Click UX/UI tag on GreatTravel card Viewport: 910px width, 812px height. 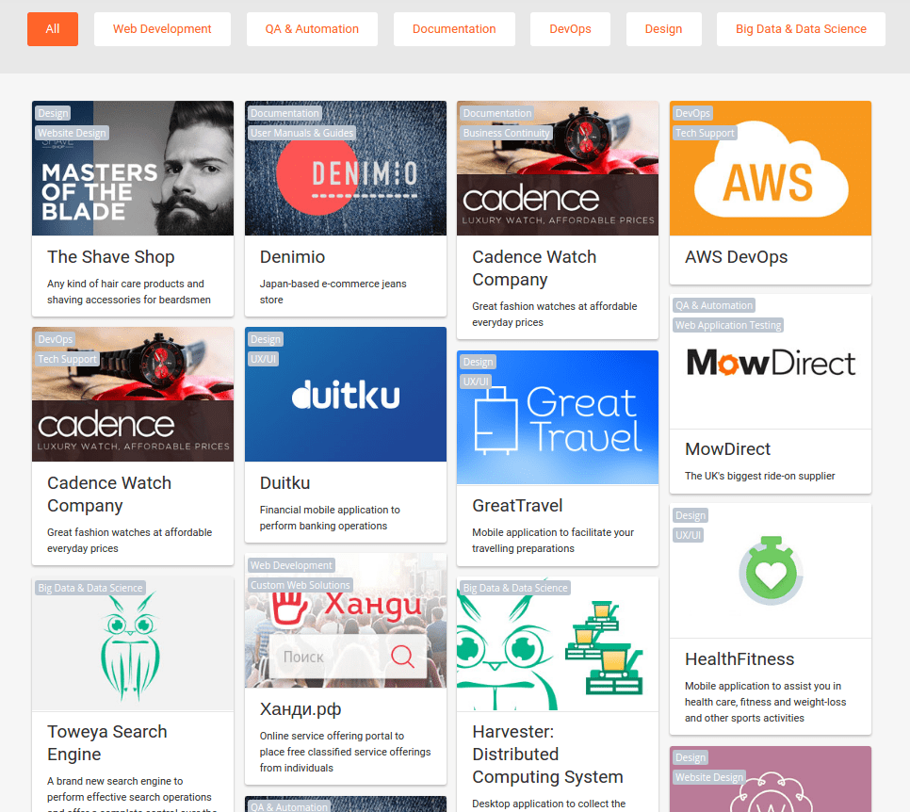pyautogui.click(x=476, y=382)
